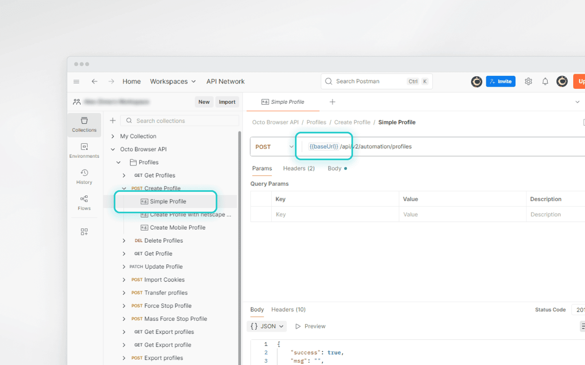Open the History sidebar panel
Image resolution: width=585 pixels, height=365 pixels.
tap(84, 177)
